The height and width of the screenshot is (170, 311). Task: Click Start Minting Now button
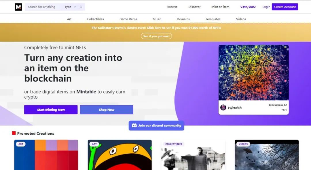point(51,110)
